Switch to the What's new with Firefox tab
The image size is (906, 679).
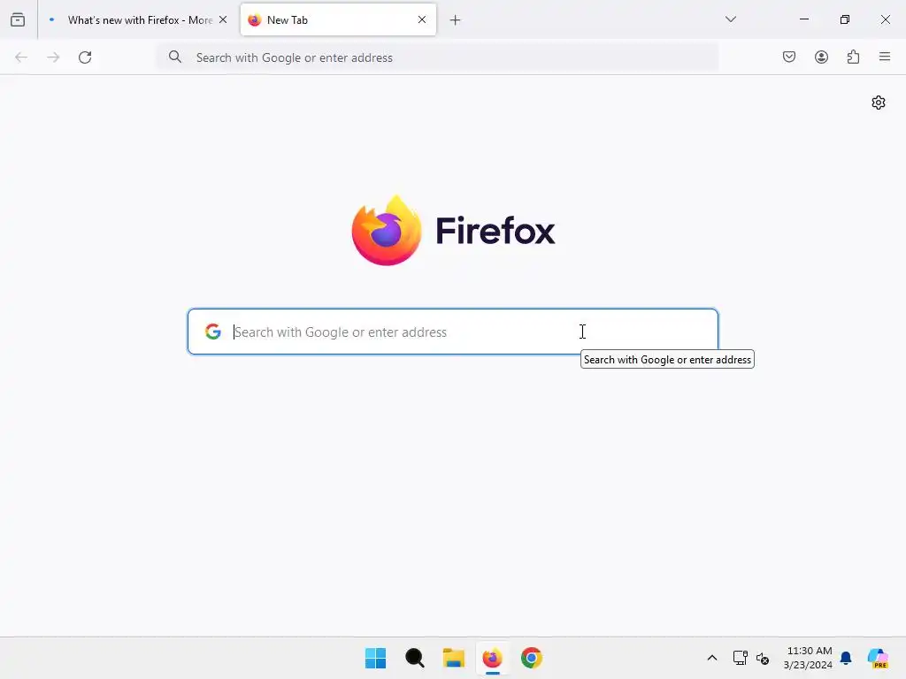[139, 19]
